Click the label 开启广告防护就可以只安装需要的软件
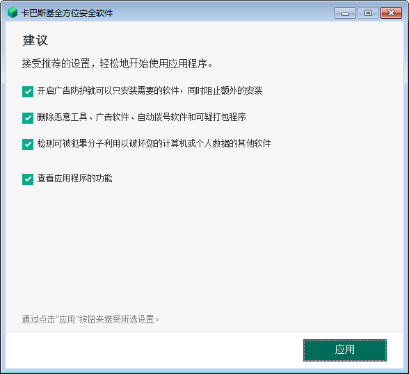This screenshot has width=409, height=374. coord(108,90)
